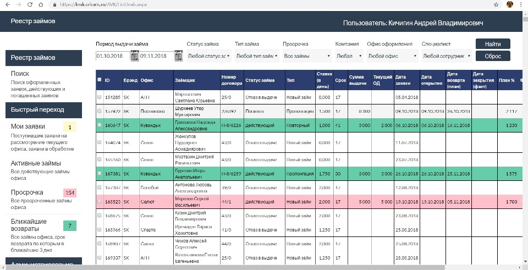Click Пролонгация type in row 167381
The image size is (528, 270).
300,174
